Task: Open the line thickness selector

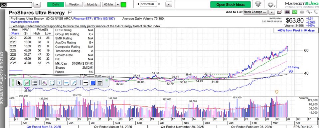Action: click(x=85, y=83)
